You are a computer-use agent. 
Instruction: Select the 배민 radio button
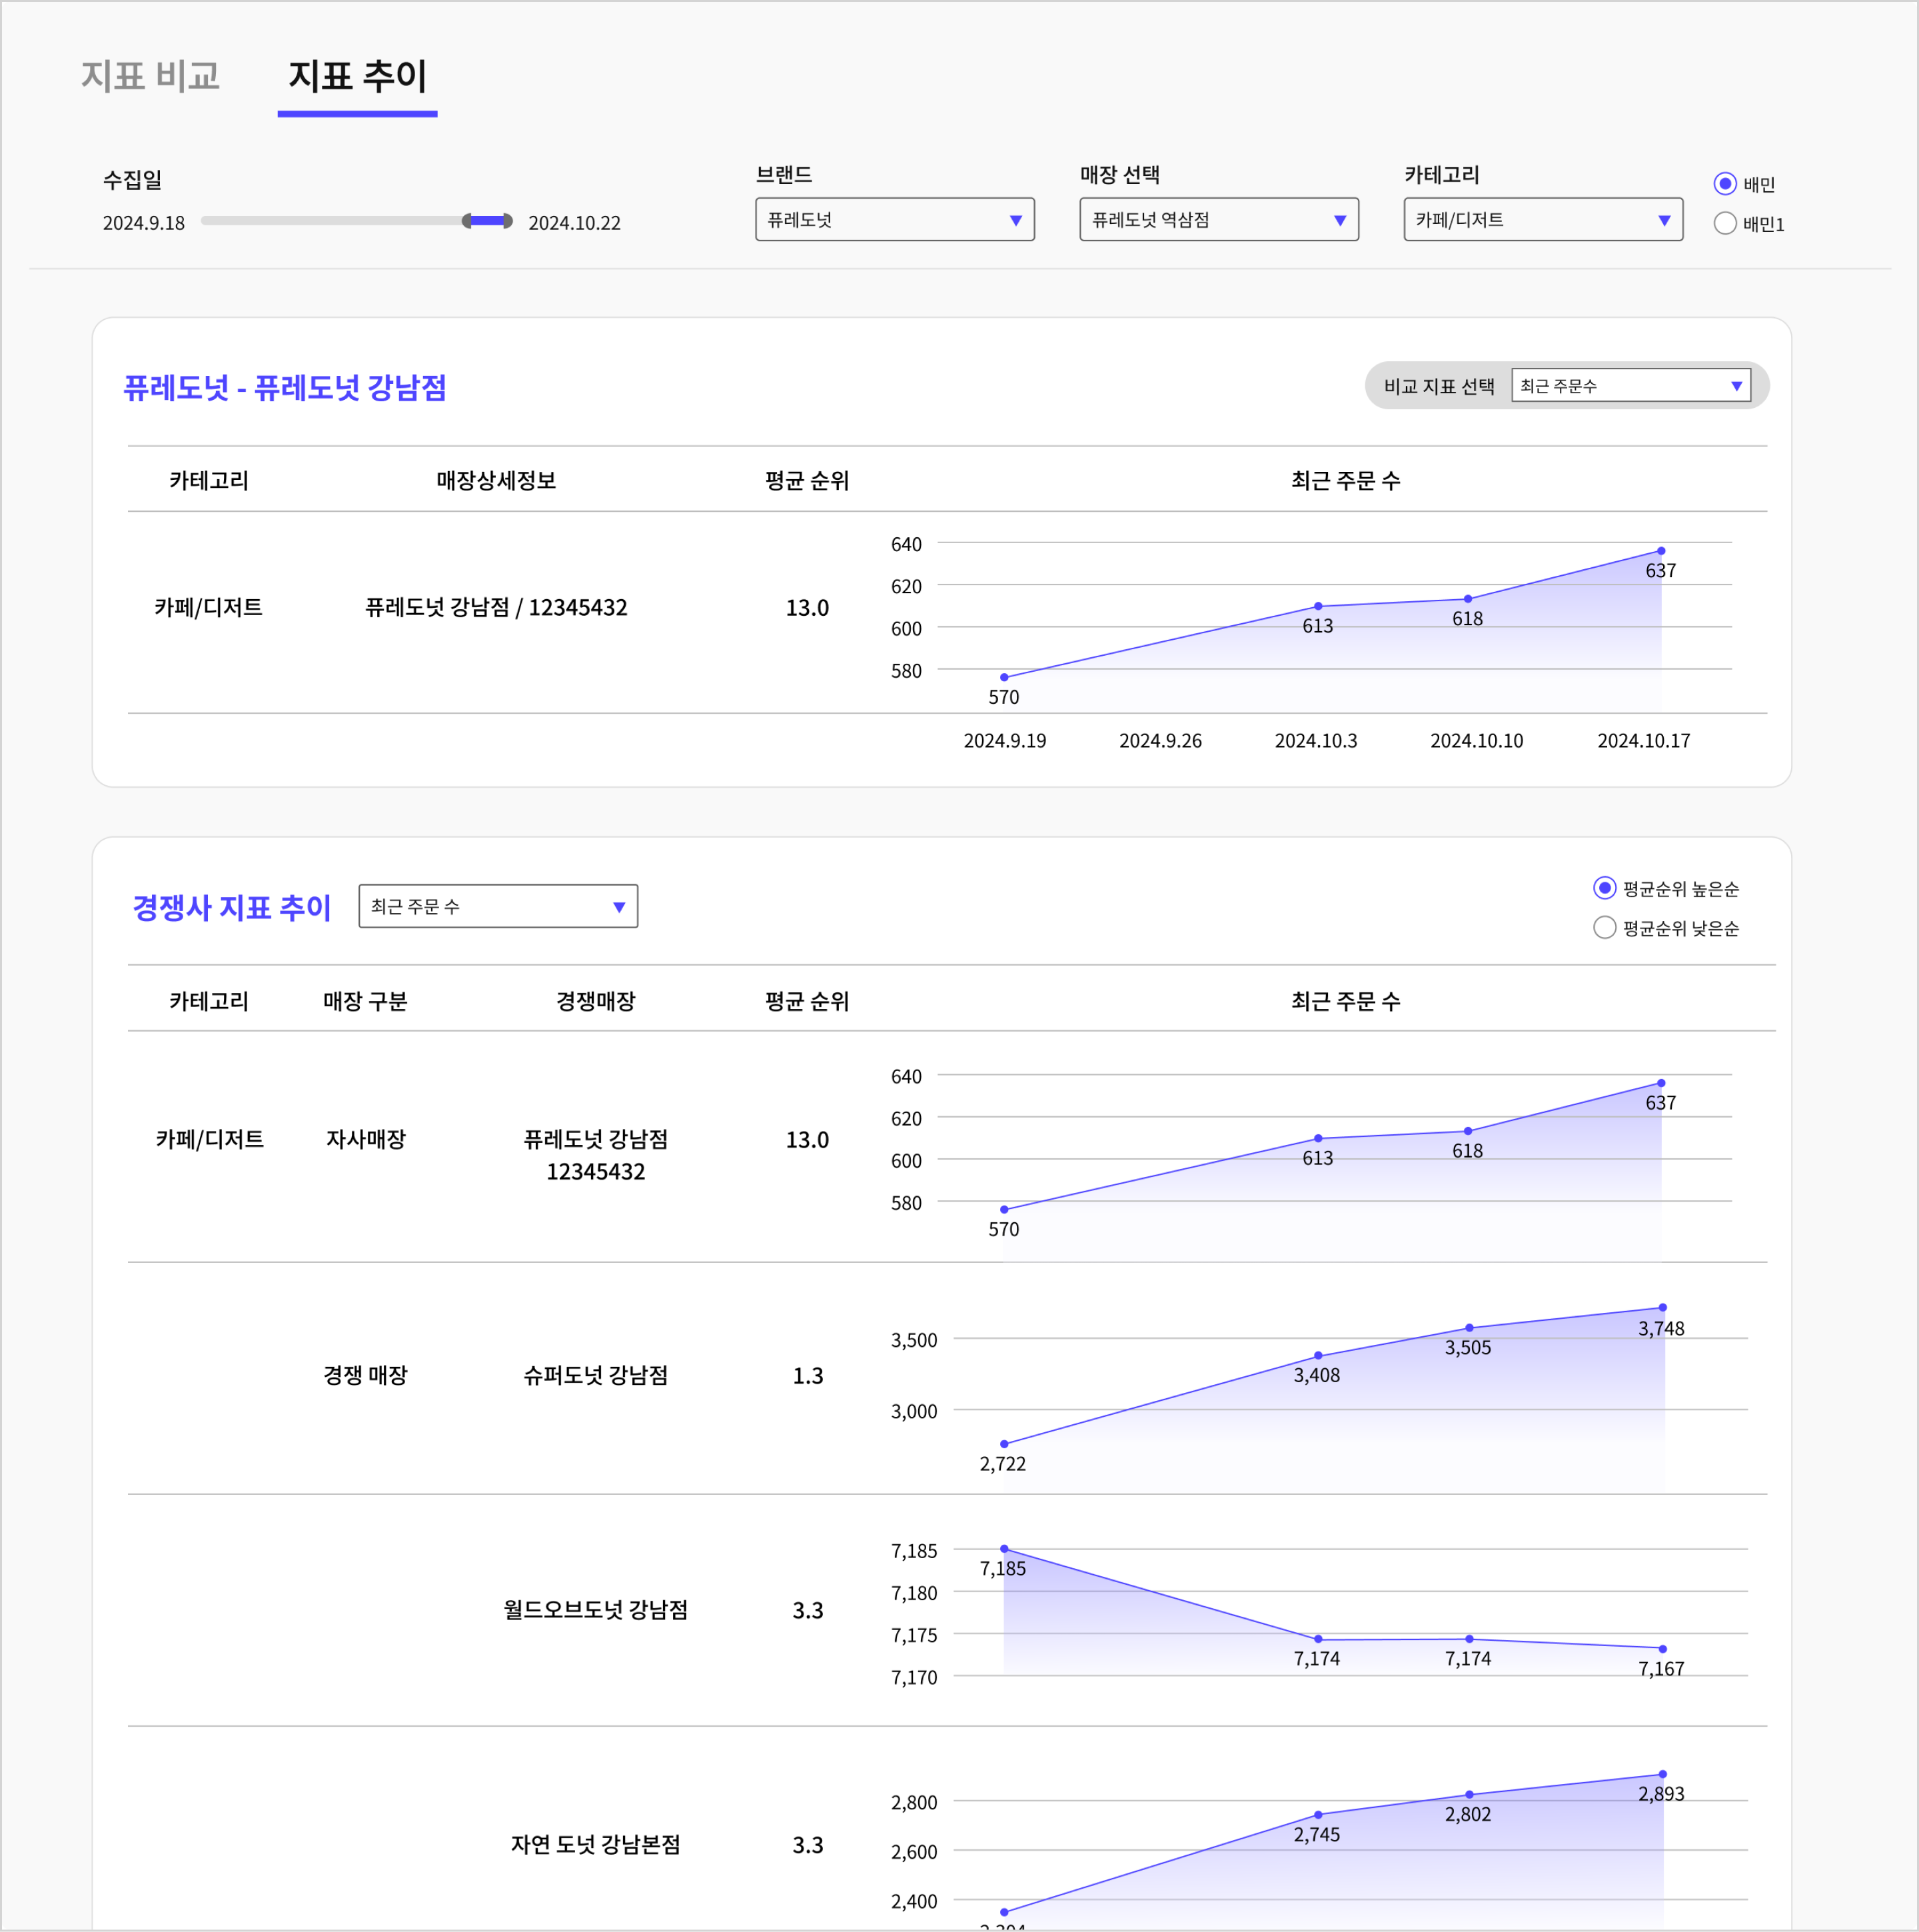click(x=1724, y=184)
